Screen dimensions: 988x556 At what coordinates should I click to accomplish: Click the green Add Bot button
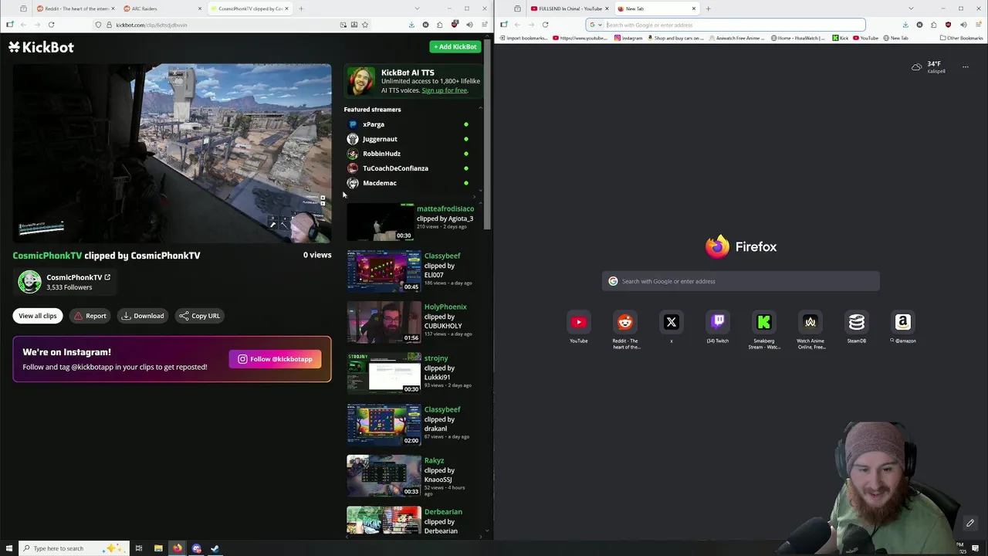coord(455,46)
